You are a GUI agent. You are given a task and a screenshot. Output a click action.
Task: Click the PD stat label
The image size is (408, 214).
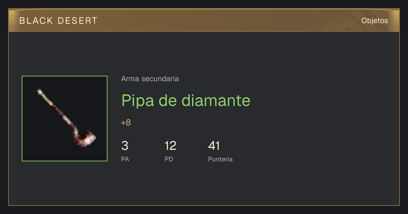(169, 159)
